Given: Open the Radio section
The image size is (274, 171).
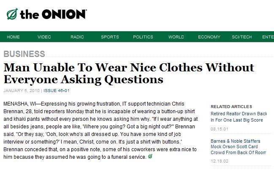Looking at the screenshot, I should (77, 37).
